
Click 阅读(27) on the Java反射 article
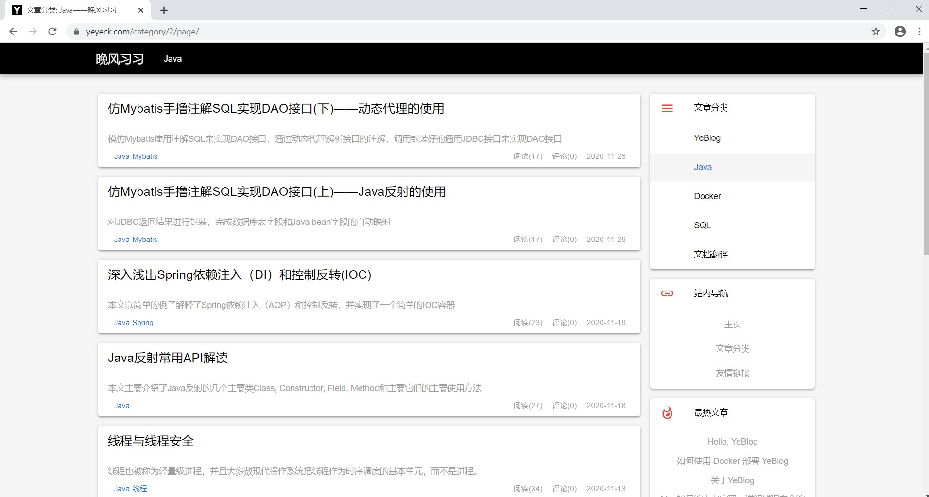pyautogui.click(x=528, y=406)
